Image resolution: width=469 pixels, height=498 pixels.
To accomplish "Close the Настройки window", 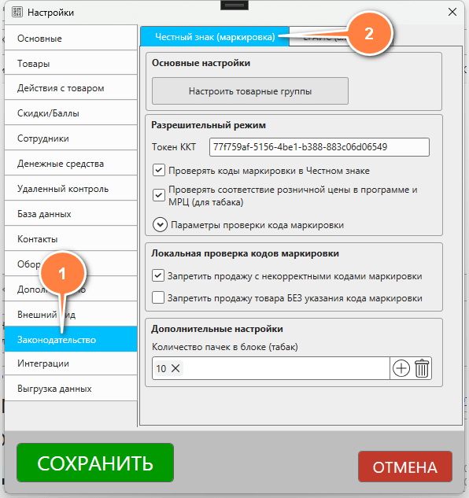I will (x=452, y=12).
